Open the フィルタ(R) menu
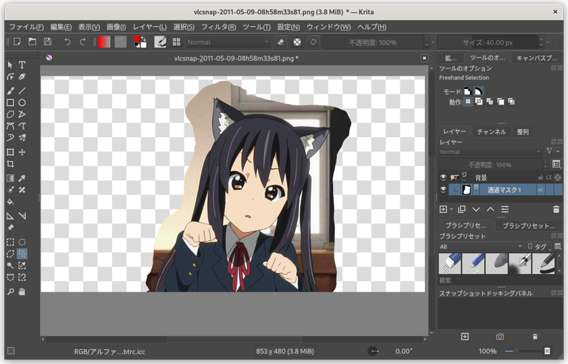 218,27
